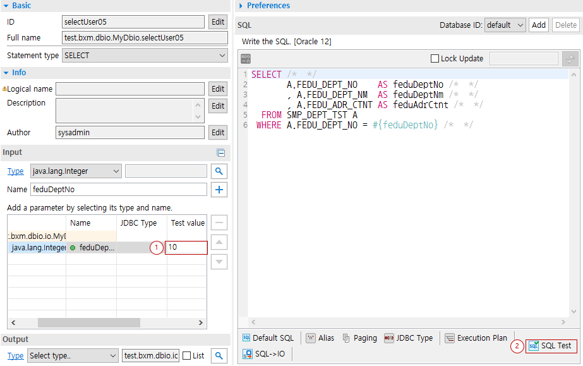Click SQL editor scroll-up arrow
Viewport: 583px width, 366px height.
pos(574,75)
